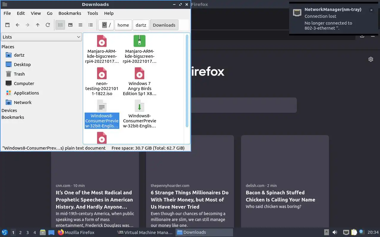
Task: Open the View menu
Action: 36,13
